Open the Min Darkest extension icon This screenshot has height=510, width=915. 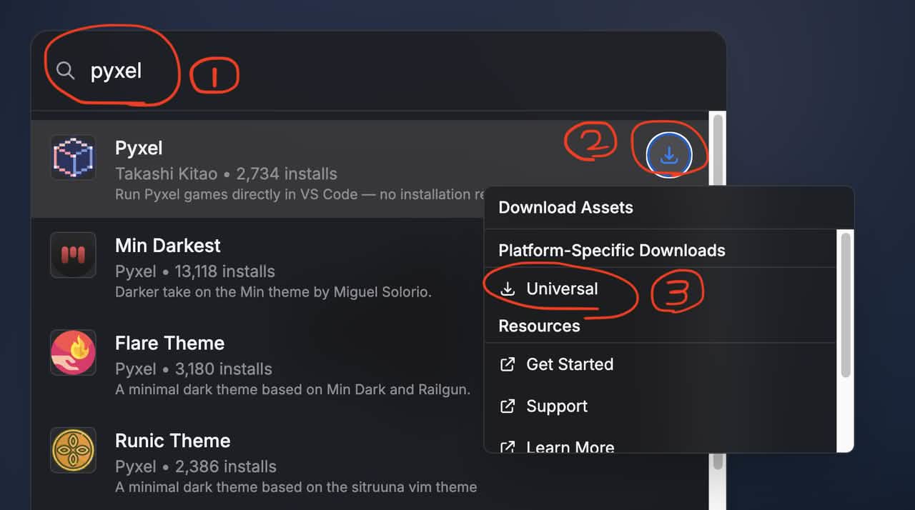[x=73, y=255]
